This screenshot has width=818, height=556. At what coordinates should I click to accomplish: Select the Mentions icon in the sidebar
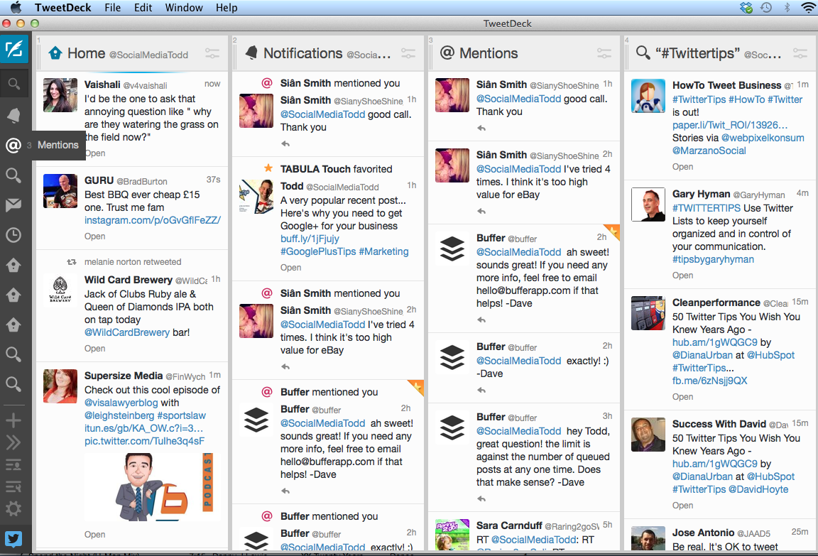coord(14,145)
